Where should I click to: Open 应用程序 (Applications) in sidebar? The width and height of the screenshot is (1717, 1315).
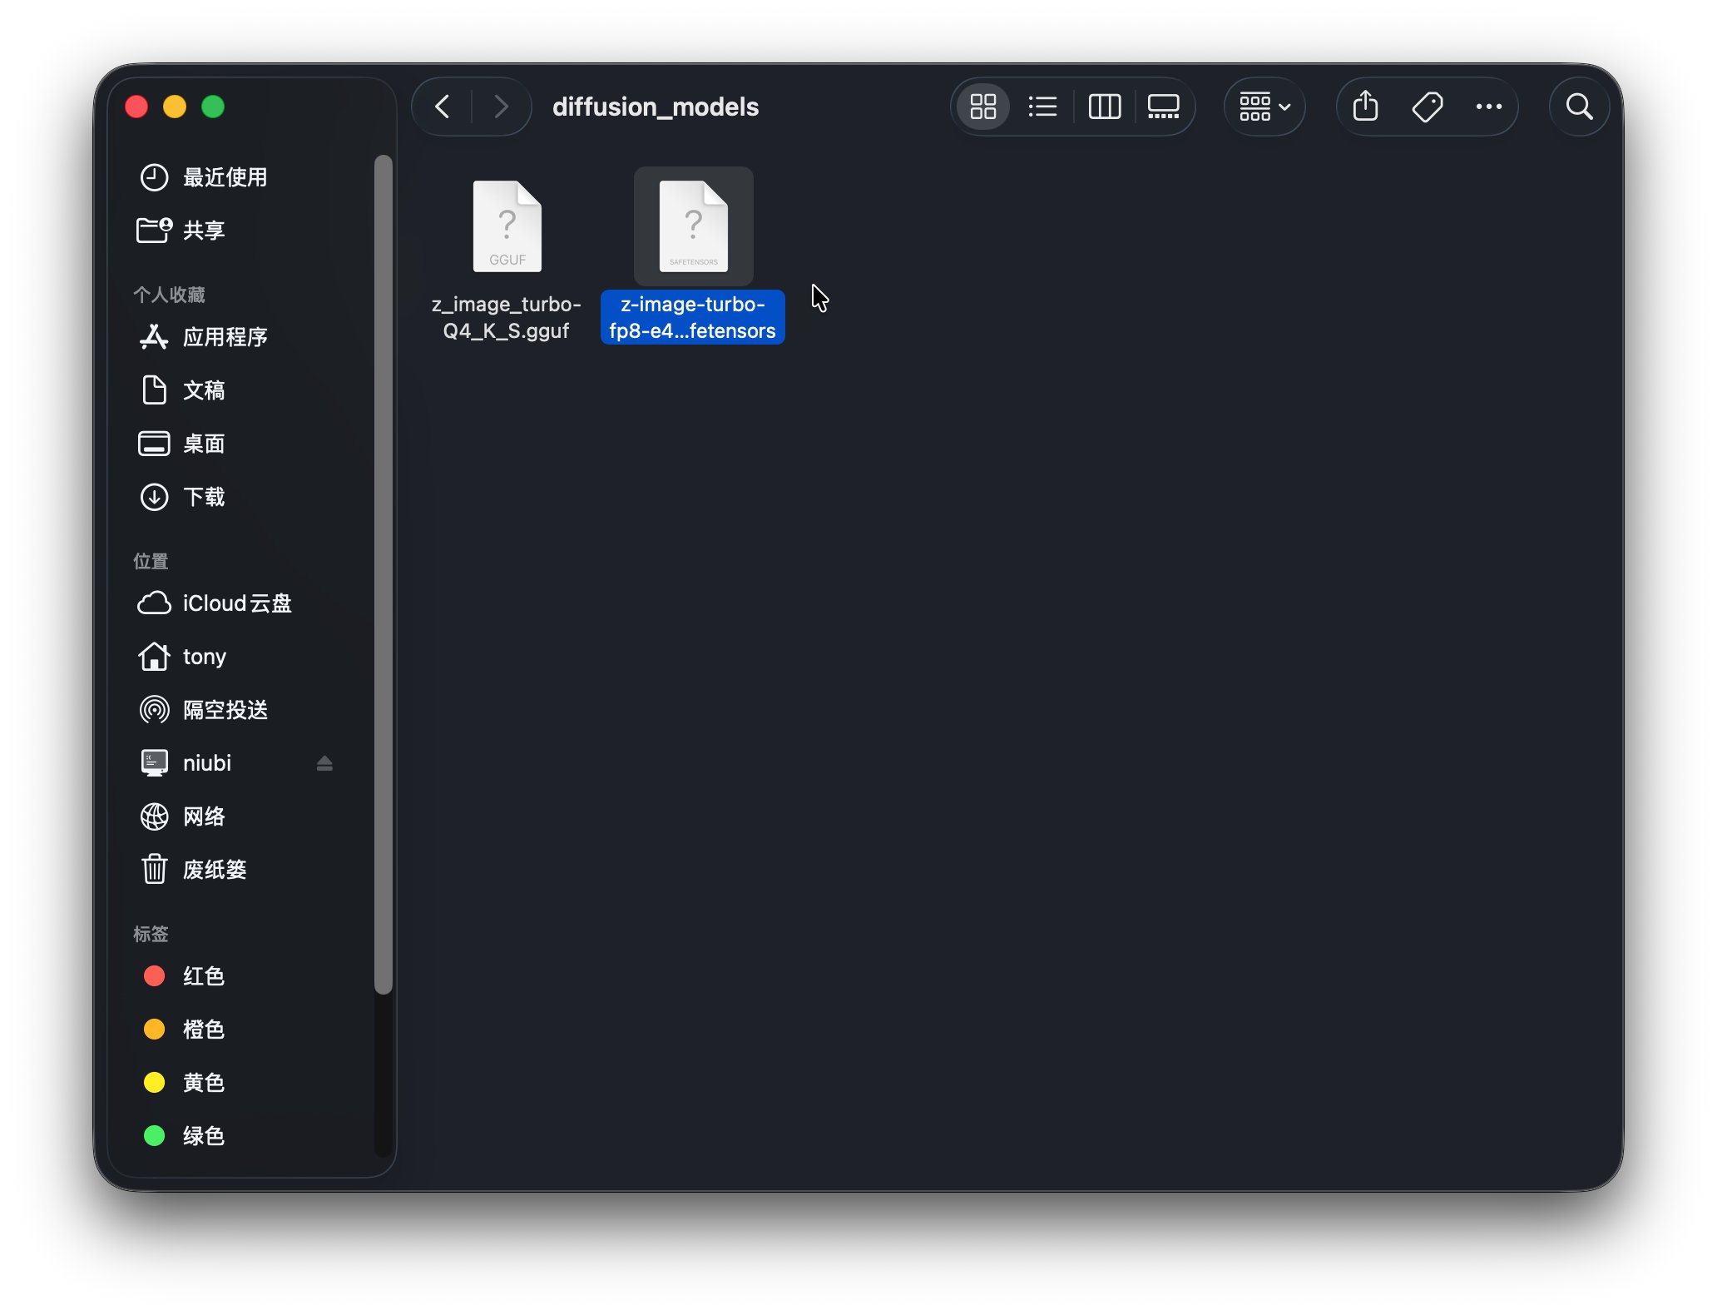click(x=225, y=337)
